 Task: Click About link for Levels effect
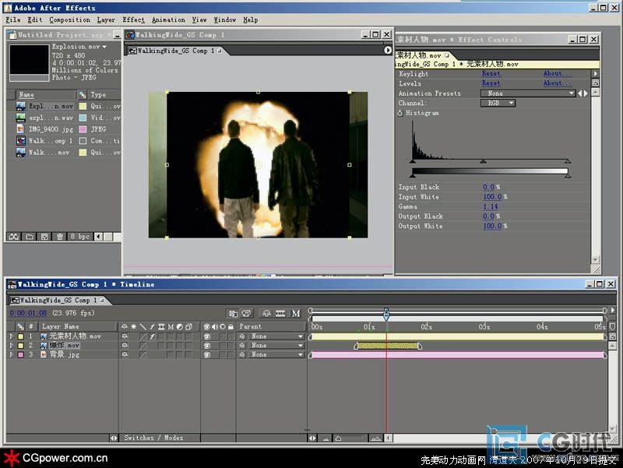553,83
